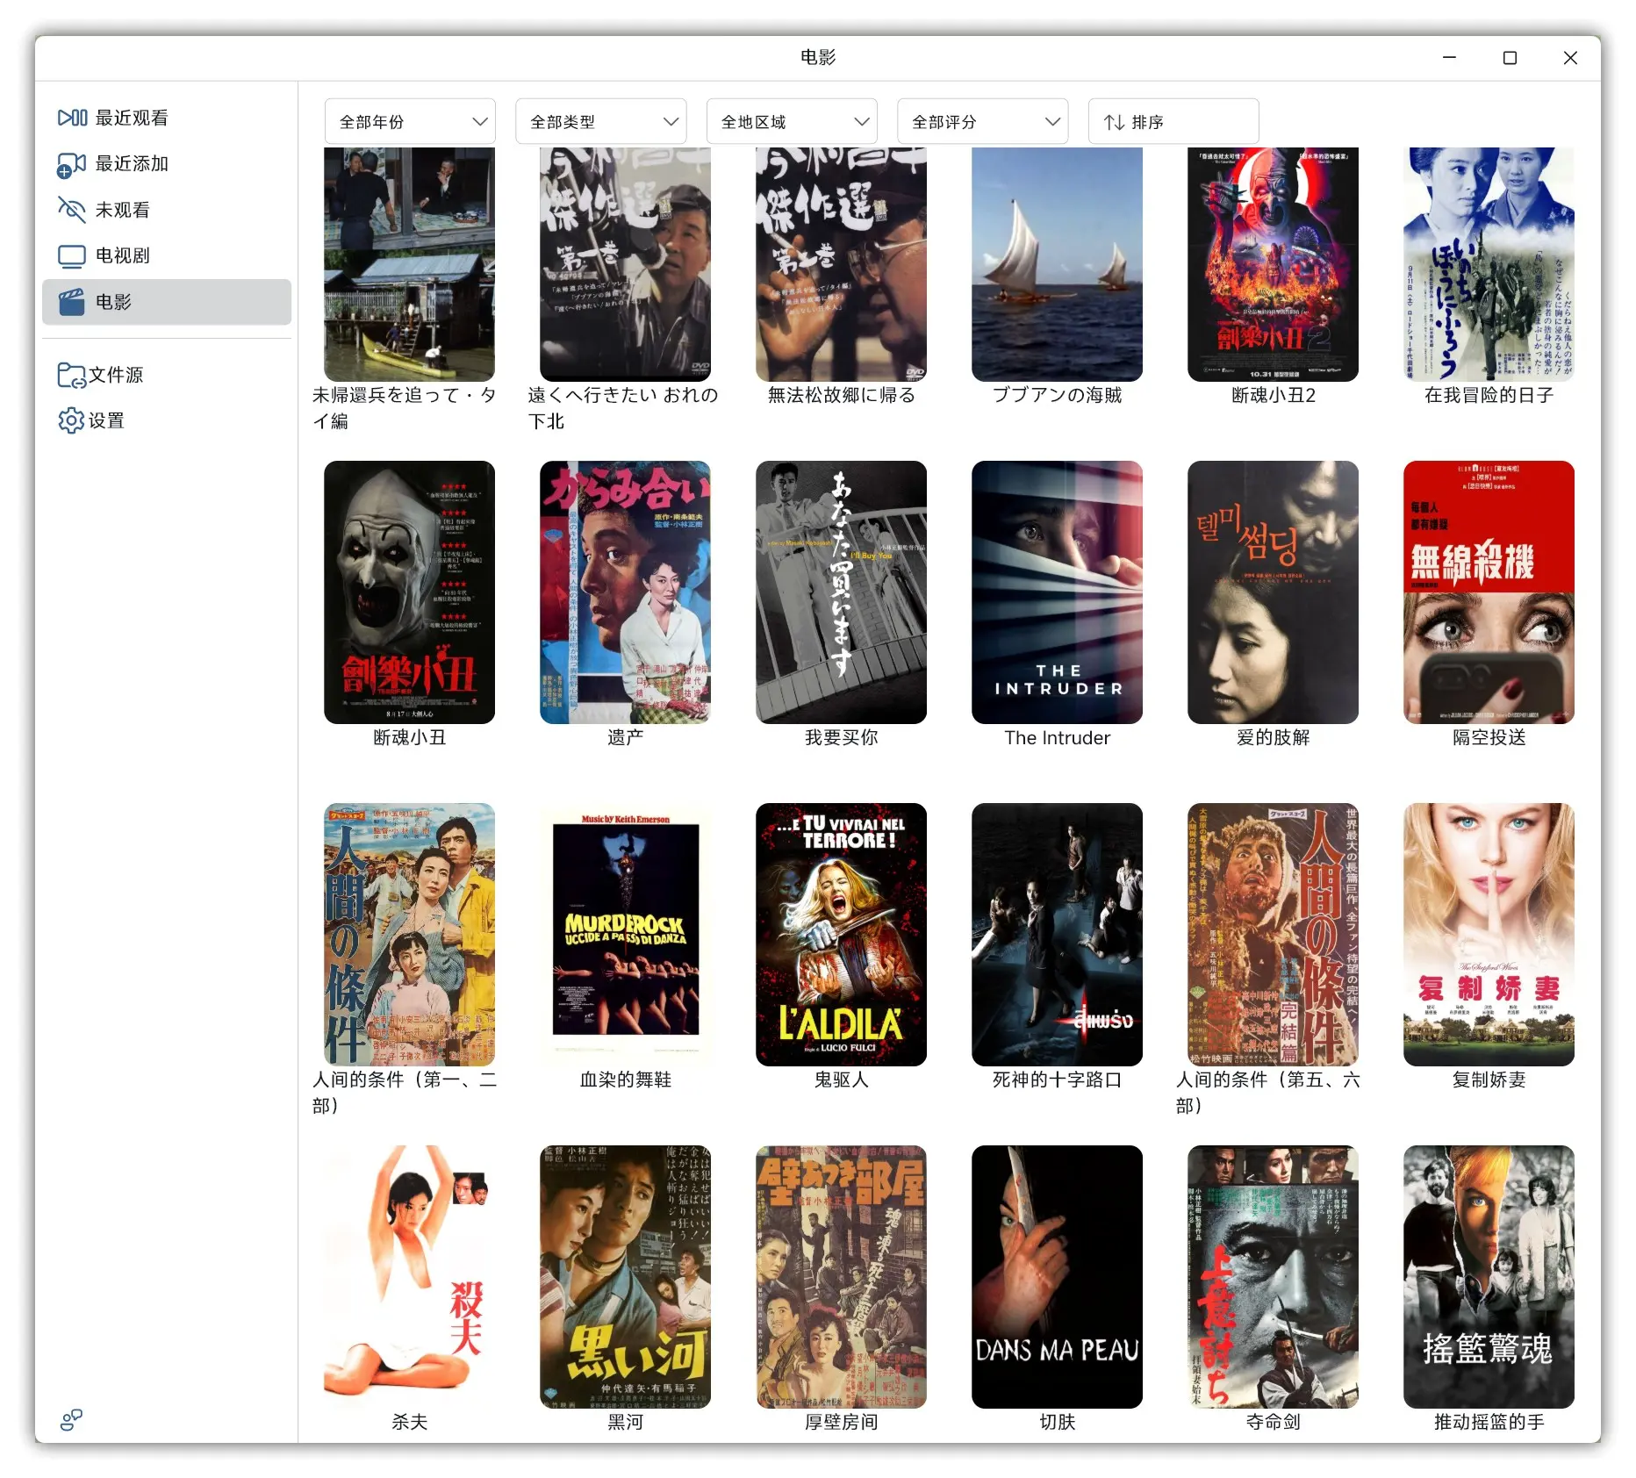
Task: Click the 文件源 folder-link icon
Action: [x=72, y=375]
